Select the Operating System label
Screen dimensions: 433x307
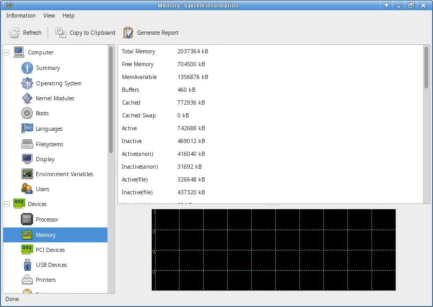click(x=59, y=83)
